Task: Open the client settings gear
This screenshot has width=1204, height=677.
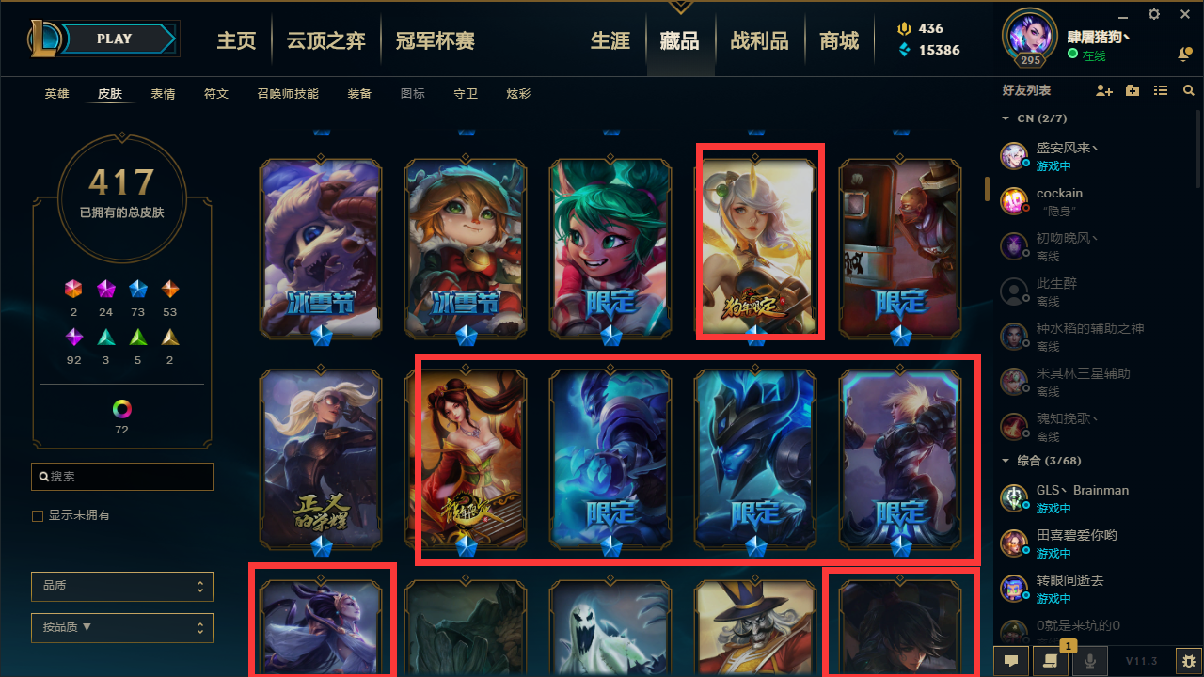Action: point(1154,14)
